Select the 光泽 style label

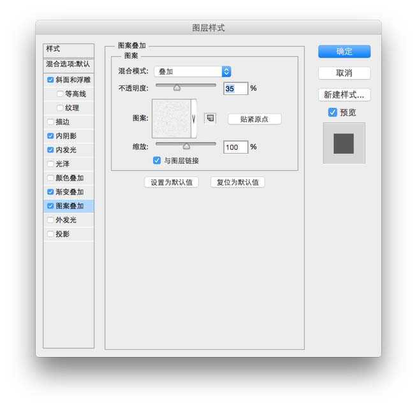pyautogui.click(x=62, y=164)
